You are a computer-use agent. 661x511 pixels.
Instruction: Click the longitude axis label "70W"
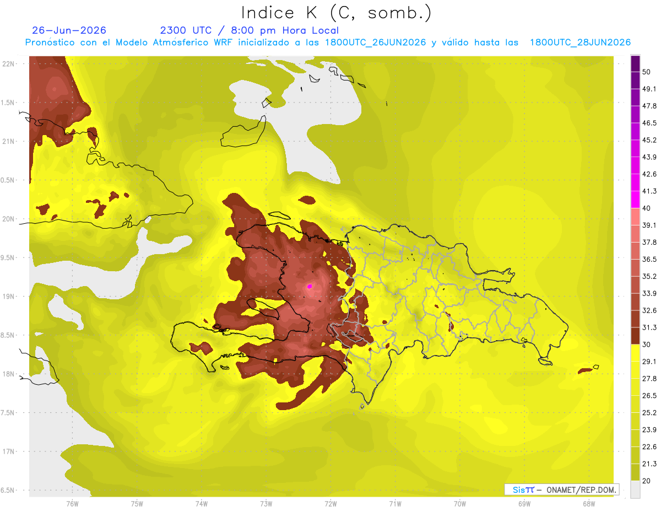pos(460,503)
